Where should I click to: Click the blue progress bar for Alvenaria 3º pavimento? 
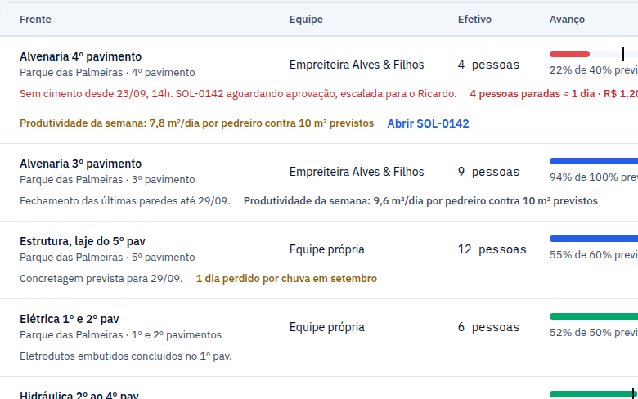tap(594, 161)
